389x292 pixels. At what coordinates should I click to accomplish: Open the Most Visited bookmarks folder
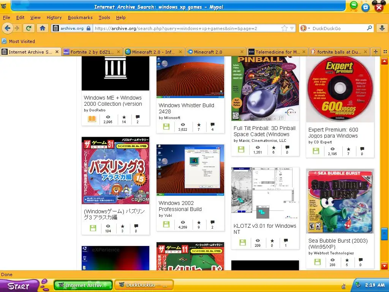point(18,41)
